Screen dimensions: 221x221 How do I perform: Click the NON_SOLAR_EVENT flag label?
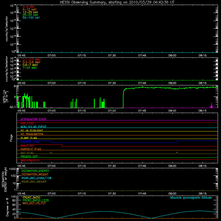33,127
